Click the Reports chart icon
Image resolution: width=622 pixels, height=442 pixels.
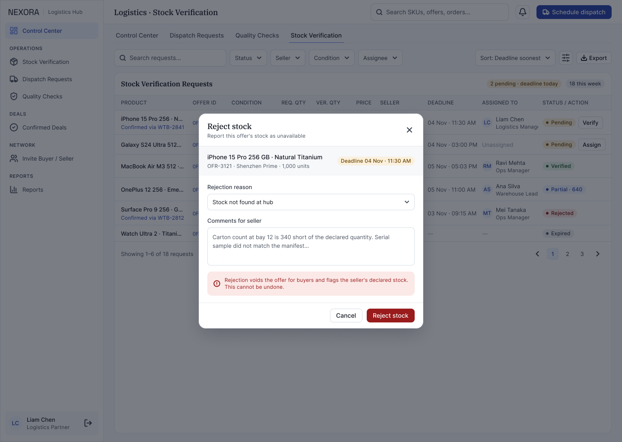14,189
